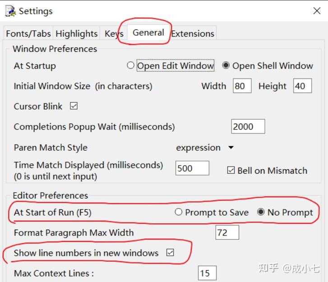Click the Time Match Displayed field
Screen dimensions: 328x282
[192, 168]
